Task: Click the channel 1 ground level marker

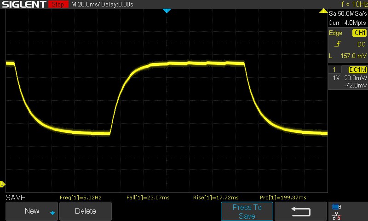Action: tap(2, 184)
